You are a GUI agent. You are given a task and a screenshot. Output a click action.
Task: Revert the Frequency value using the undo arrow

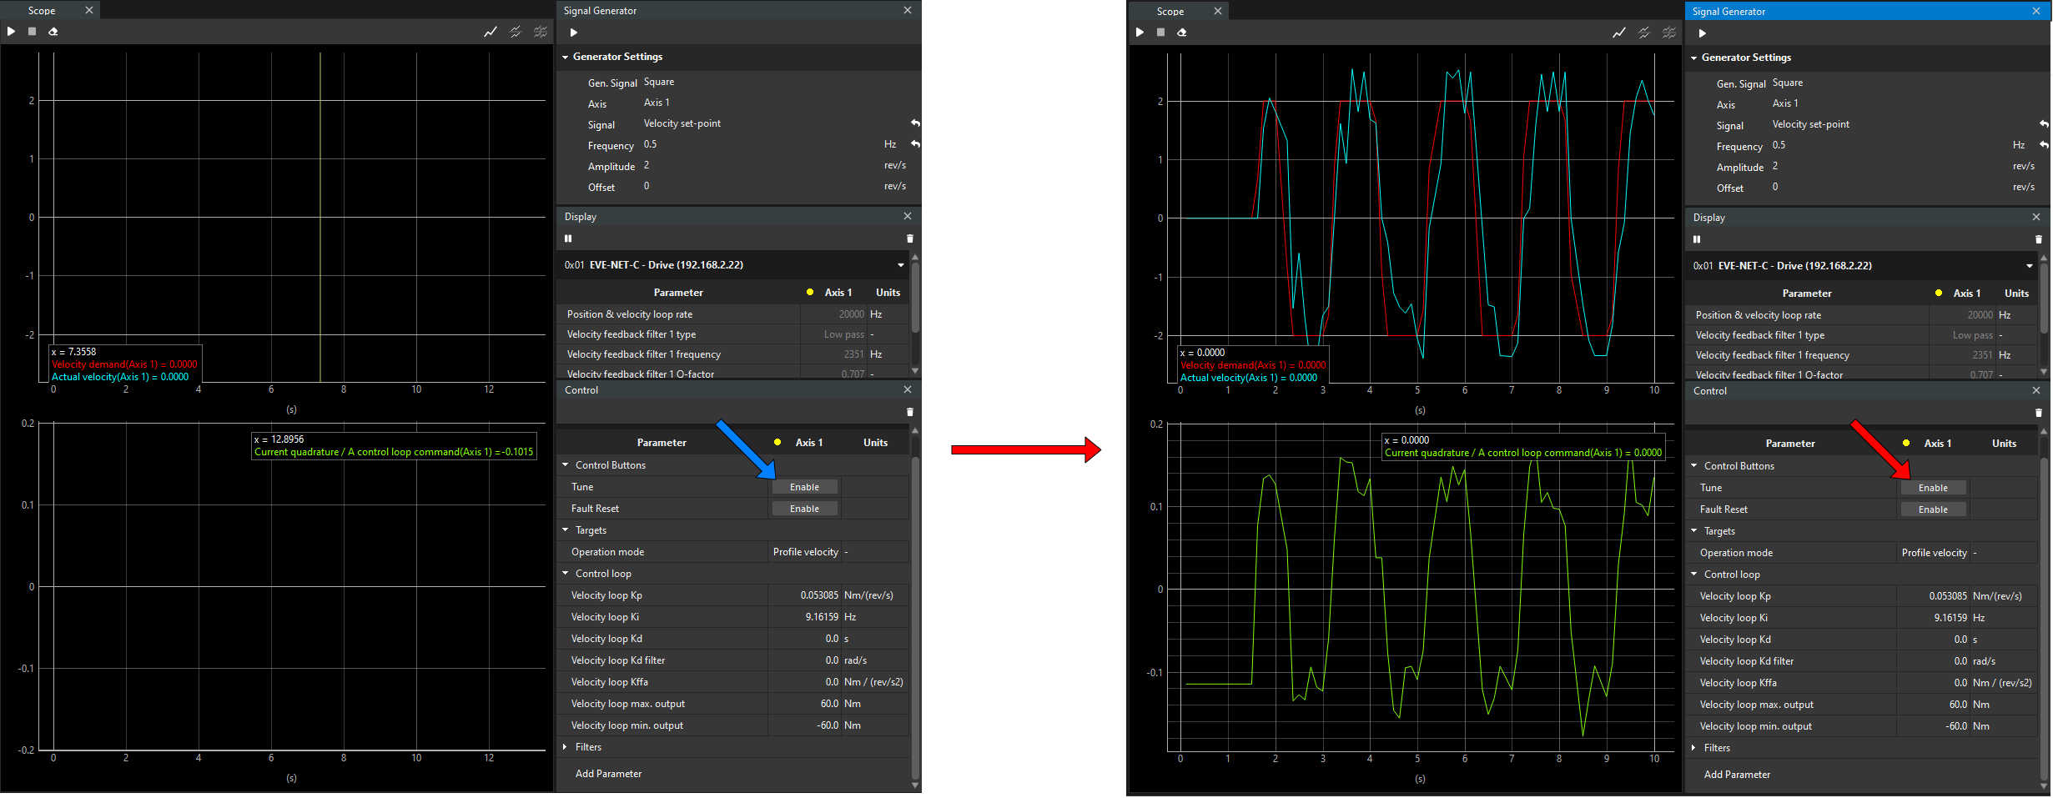pos(915,143)
